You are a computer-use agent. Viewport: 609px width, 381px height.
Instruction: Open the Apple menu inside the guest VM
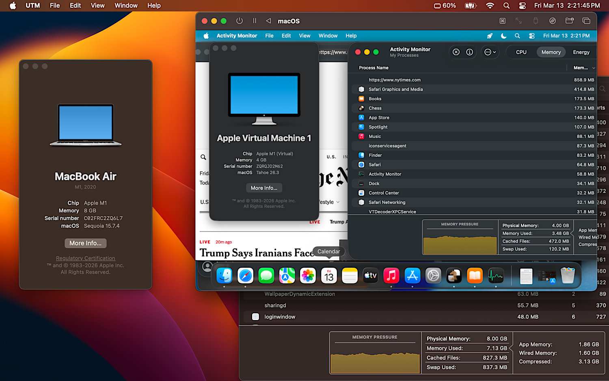click(x=206, y=36)
